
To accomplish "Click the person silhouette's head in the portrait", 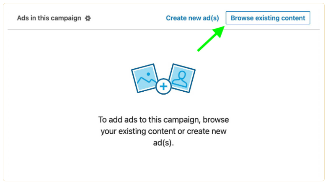I will 183,75.
